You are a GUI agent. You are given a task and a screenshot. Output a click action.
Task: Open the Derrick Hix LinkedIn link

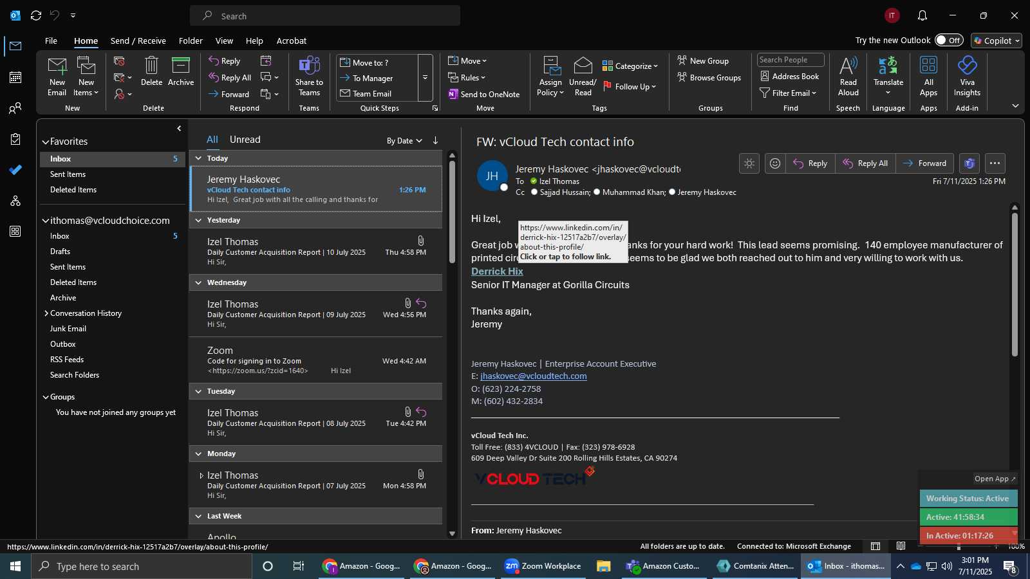tap(497, 271)
